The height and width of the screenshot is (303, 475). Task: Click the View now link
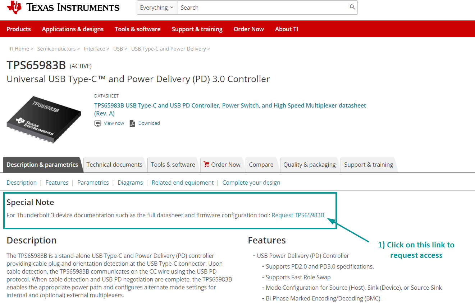(x=114, y=123)
